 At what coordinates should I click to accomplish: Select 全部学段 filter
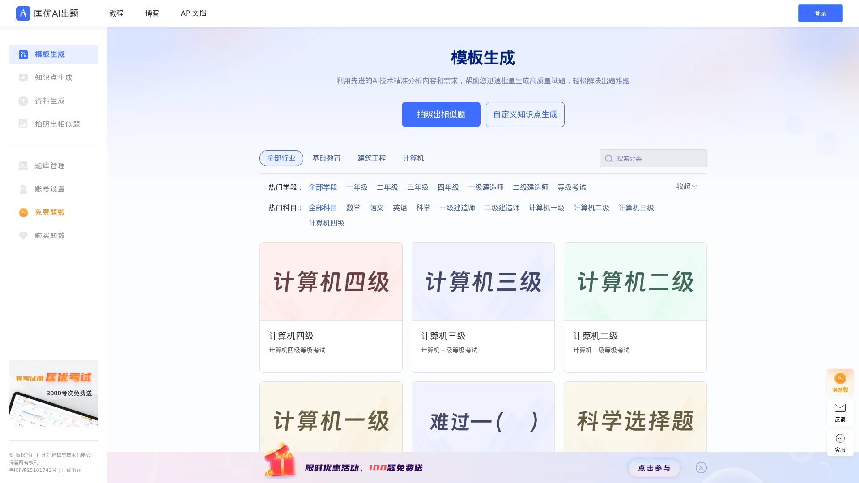[x=323, y=187]
